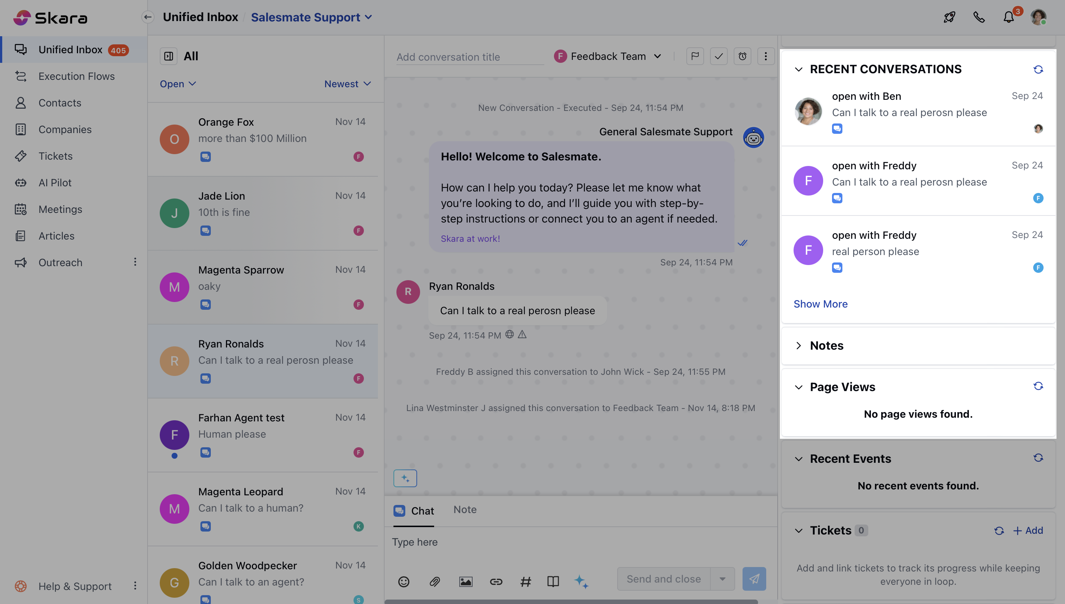Select the AI Pilot item in the sidebar
This screenshot has height=604, width=1065.
point(54,183)
